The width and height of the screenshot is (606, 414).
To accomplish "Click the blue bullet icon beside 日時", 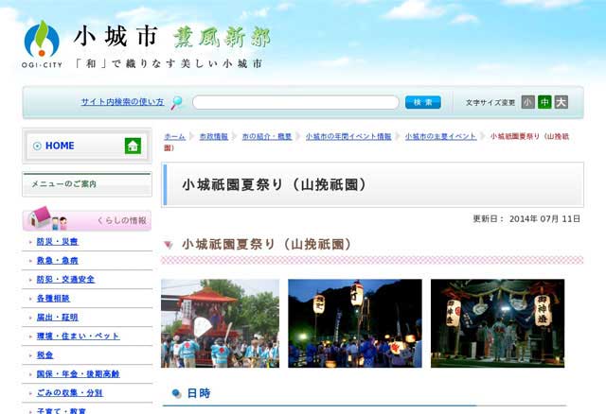I will (177, 393).
